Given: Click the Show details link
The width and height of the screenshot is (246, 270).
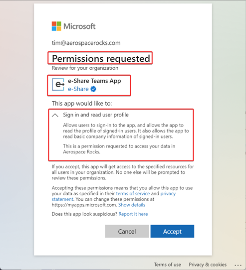Looking at the screenshot, I should coord(132,205).
